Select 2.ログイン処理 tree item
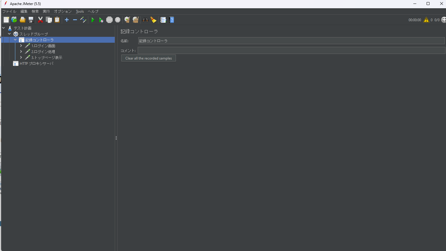The width and height of the screenshot is (446, 251). (43, 52)
